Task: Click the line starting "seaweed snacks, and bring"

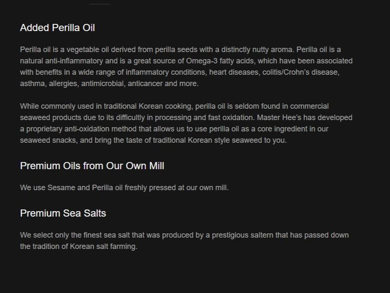Action: pos(154,140)
